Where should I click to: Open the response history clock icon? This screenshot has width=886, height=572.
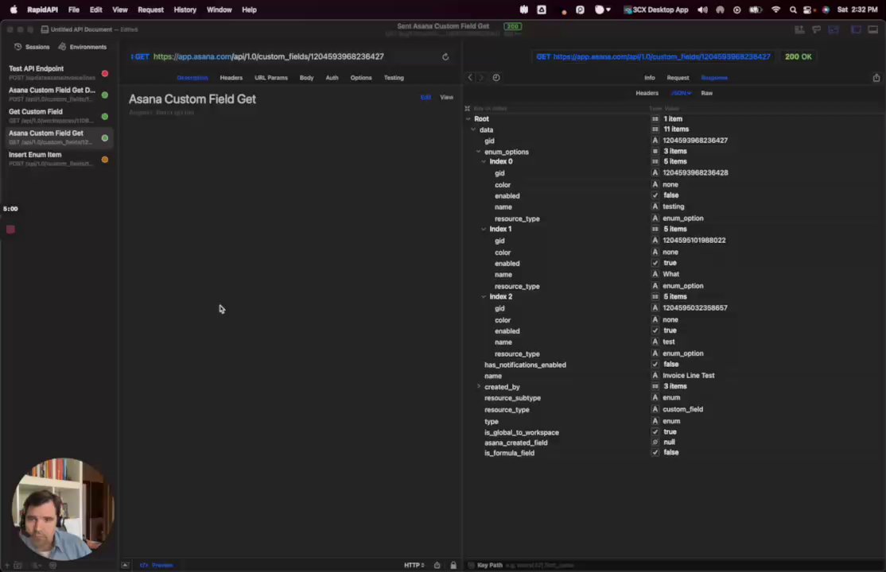pyautogui.click(x=496, y=78)
